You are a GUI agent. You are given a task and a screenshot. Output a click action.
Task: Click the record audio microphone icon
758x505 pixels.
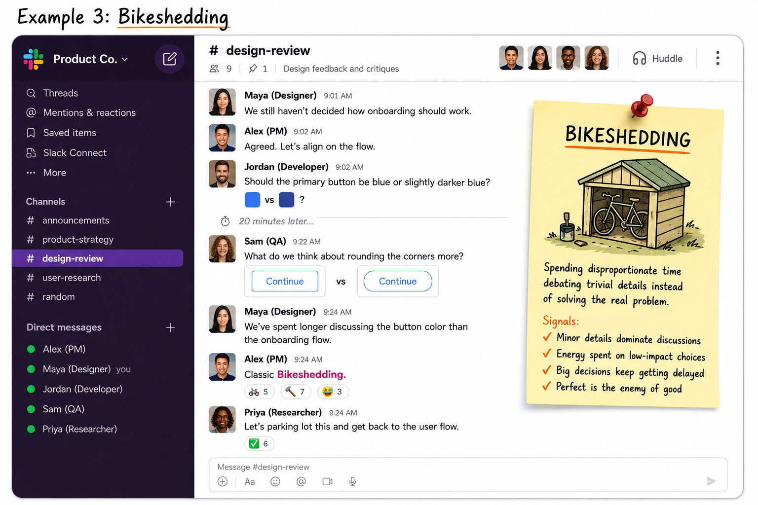[353, 482]
